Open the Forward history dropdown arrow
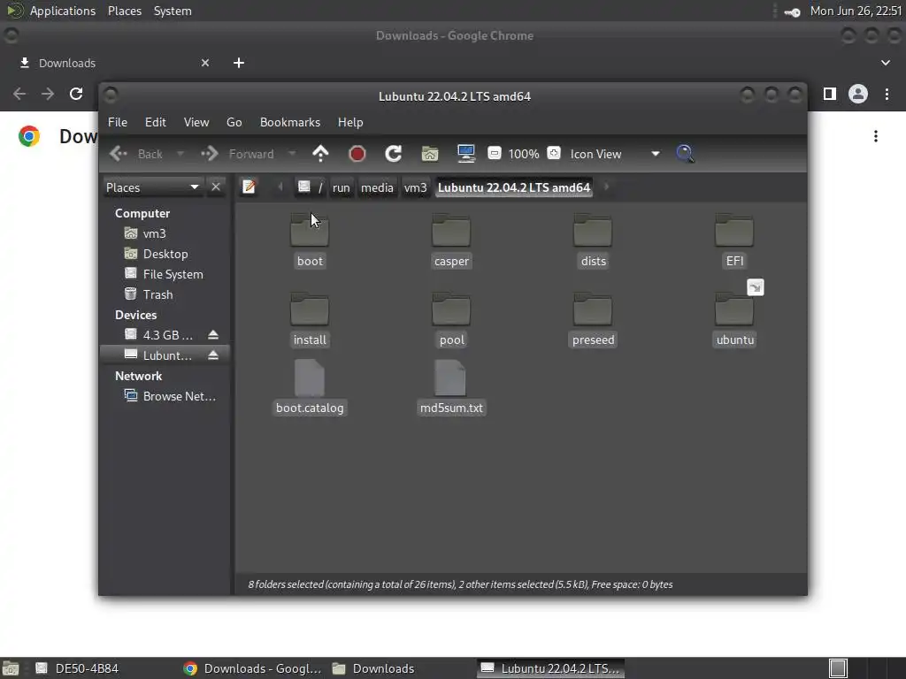This screenshot has height=679, width=906. pos(292,154)
